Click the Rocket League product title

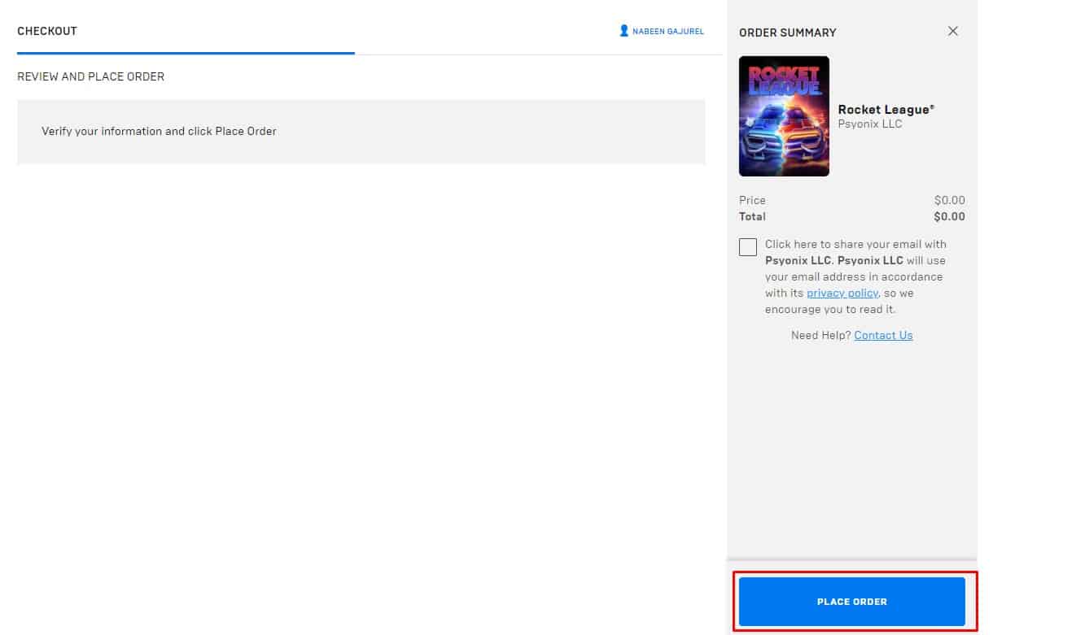coord(886,109)
